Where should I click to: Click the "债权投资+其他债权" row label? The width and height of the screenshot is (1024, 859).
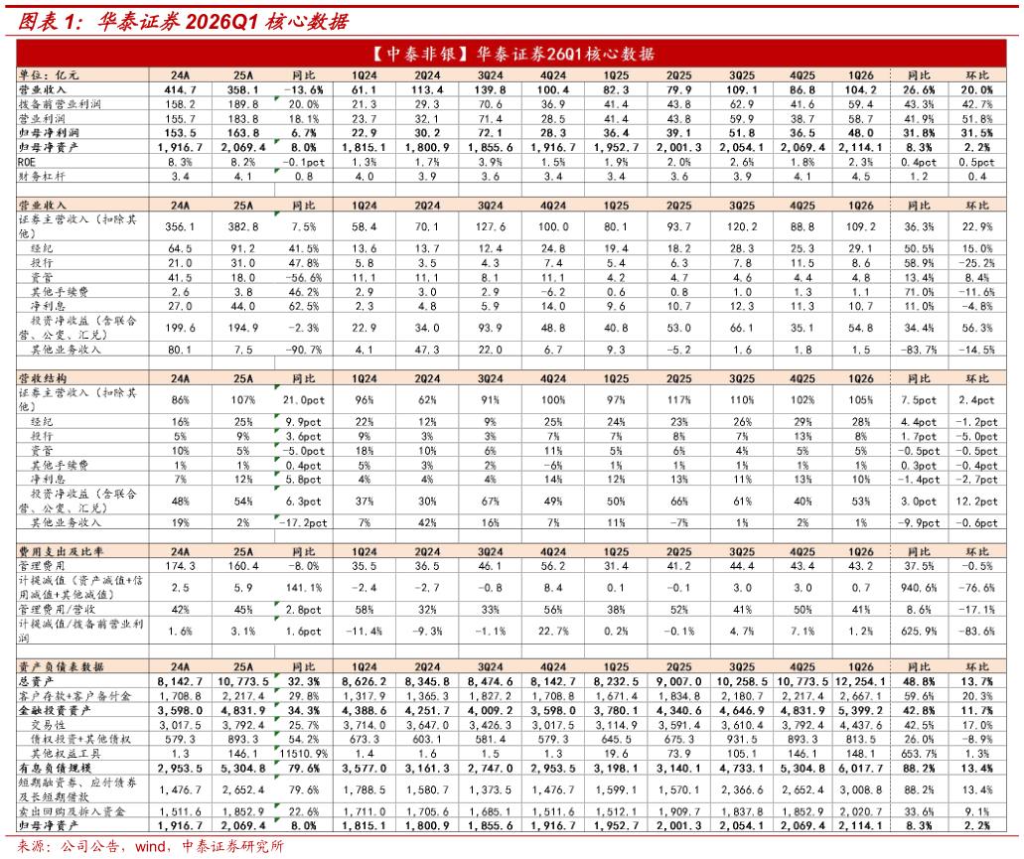80,740
